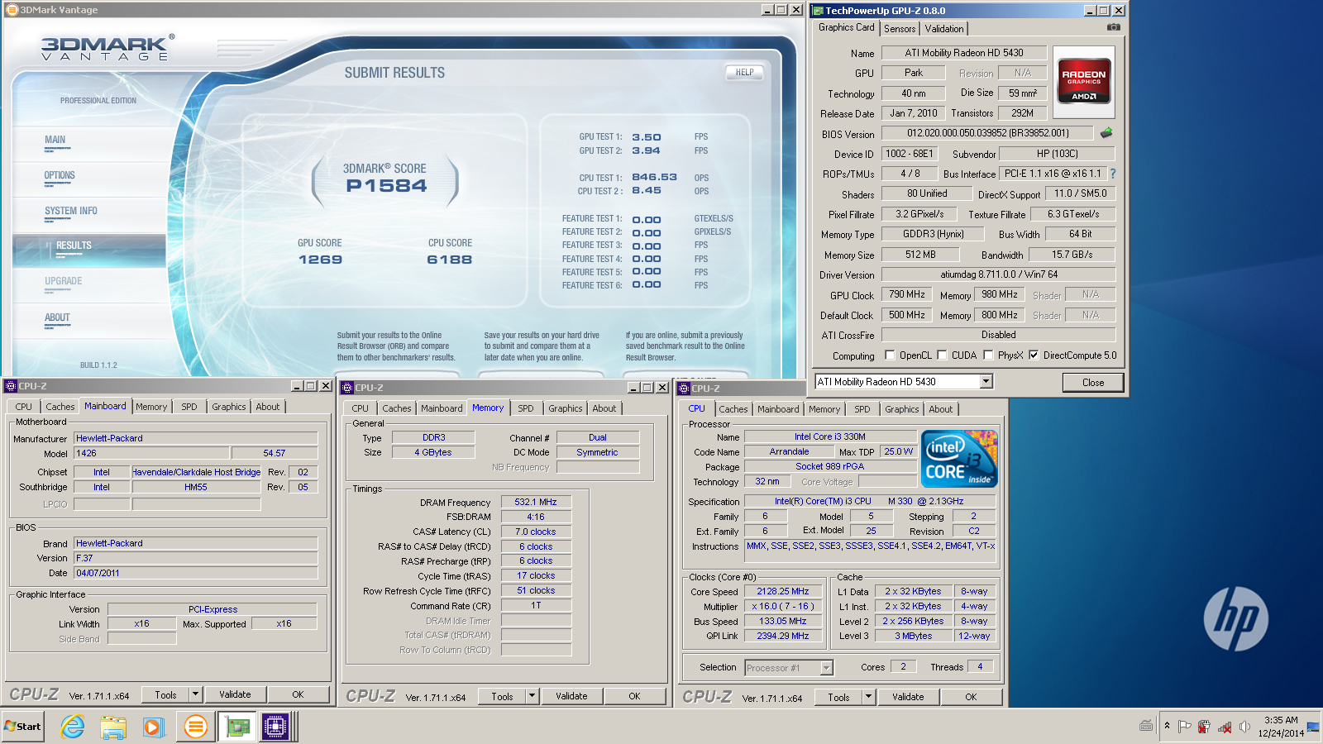Screen dimensions: 1323x744
Task: Click the CPU Name field 'Intel Core i3 330M'
Action: pos(830,436)
